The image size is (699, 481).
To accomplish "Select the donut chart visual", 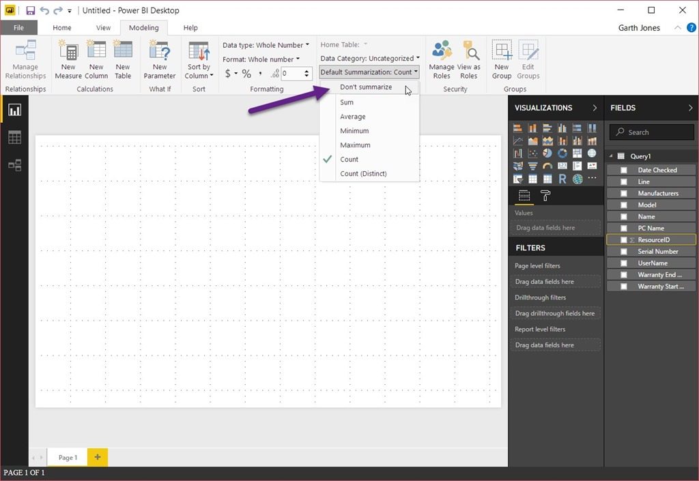I will [x=562, y=154].
